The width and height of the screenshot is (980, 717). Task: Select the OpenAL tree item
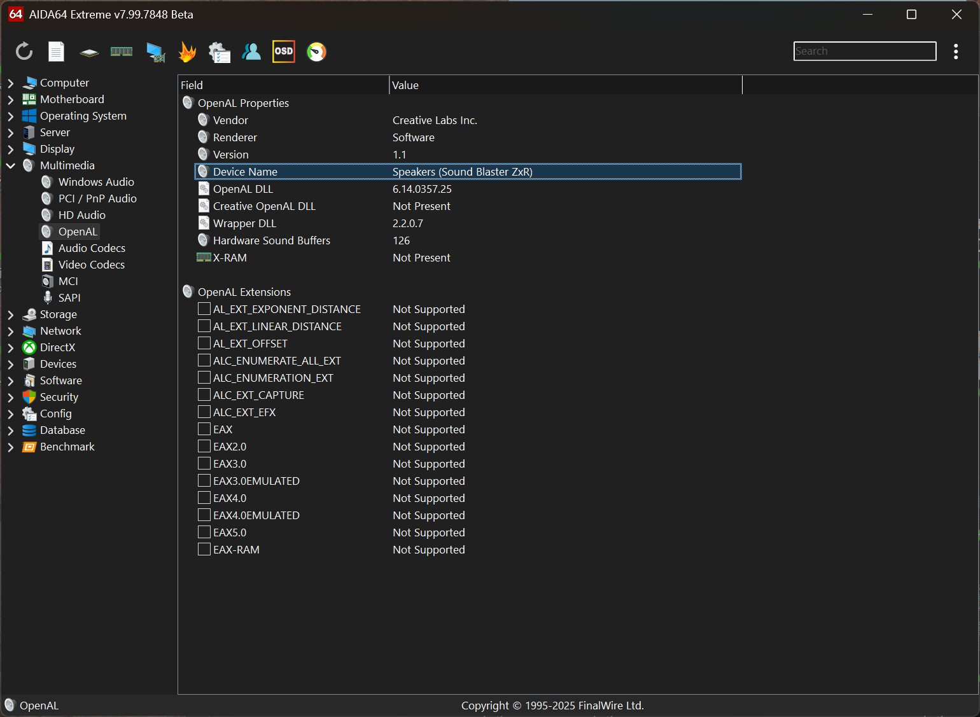pyautogui.click(x=78, y=232)
